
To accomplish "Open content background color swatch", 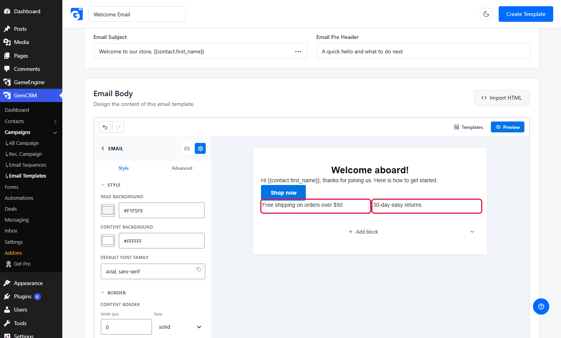I will 108,241.
